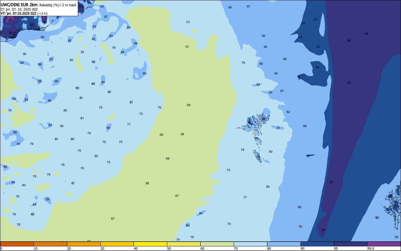
Task: Click the 'VT: þri. 07.10.2025 02Z (+2 h)' line
Action: pyautogui.click(x=24, y=13)
